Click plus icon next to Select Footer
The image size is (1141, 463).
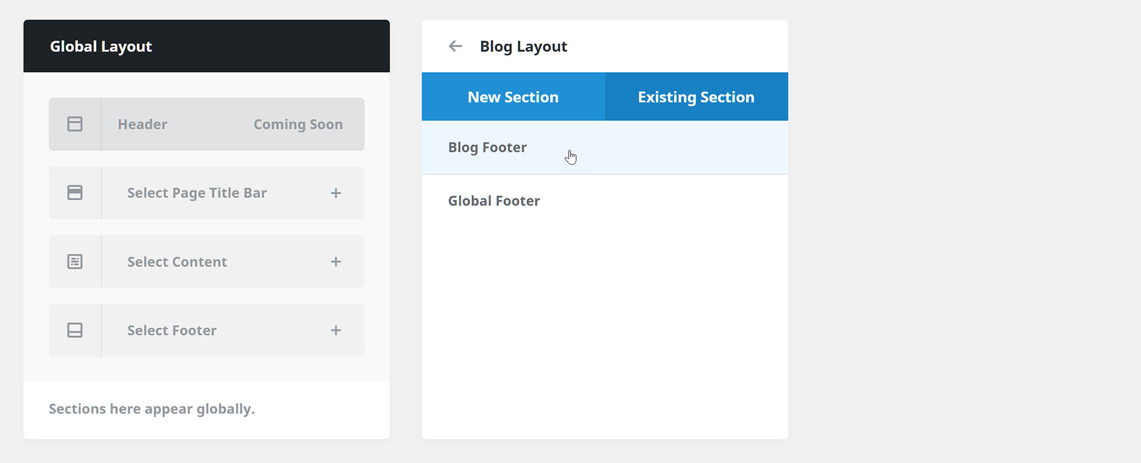(x=336, y=330)
